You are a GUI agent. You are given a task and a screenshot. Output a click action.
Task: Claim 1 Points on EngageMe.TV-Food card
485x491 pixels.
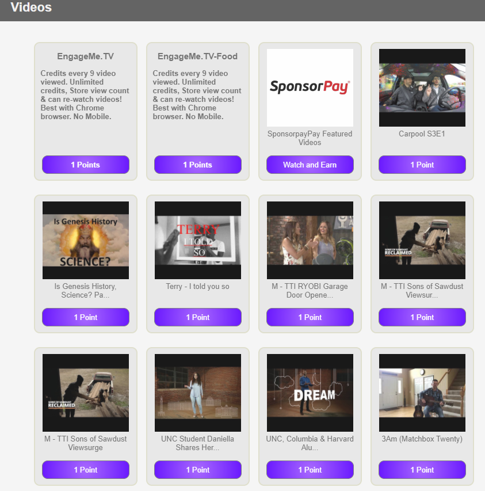point(197,165)
